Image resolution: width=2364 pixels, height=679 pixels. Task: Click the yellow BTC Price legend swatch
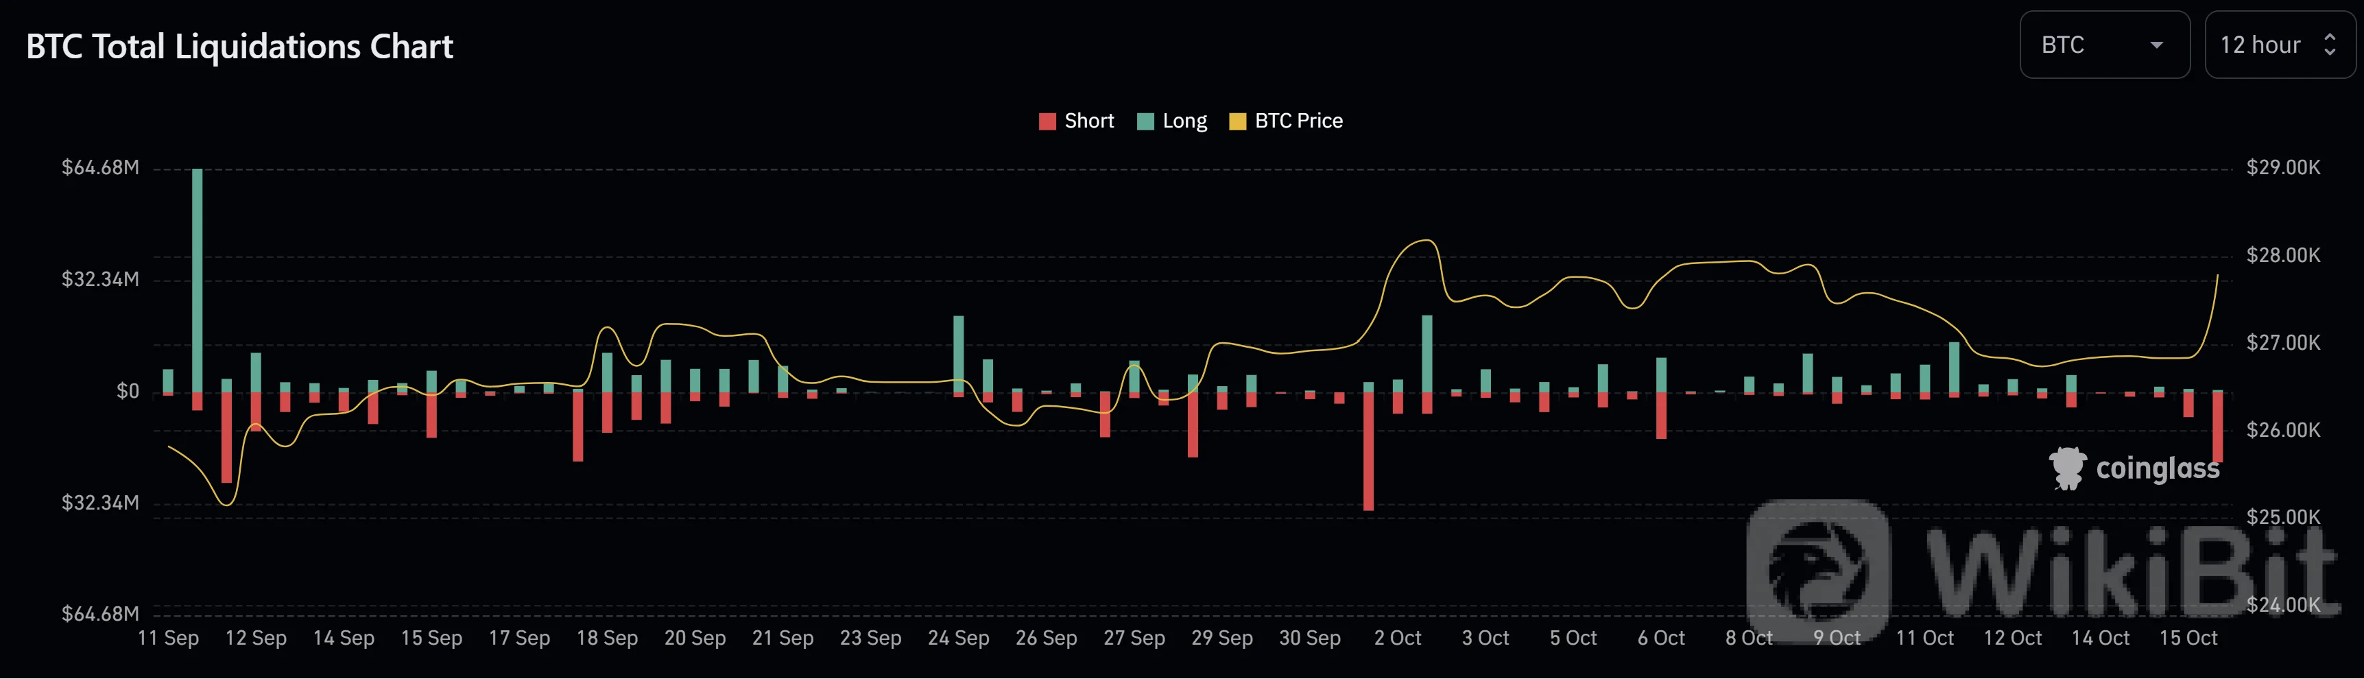click(x=1237, y=121)
